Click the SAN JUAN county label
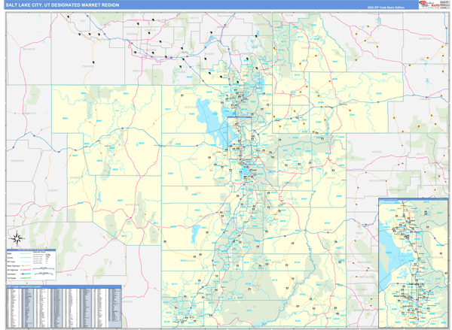452x330 pixels. pos(320,304)
